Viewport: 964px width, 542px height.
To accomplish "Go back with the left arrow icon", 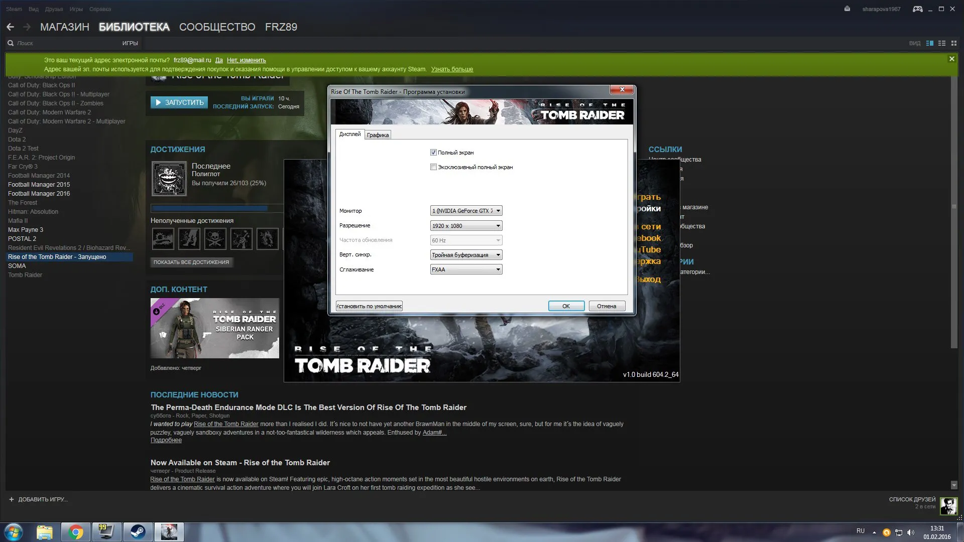I will [x=10, y=27].
